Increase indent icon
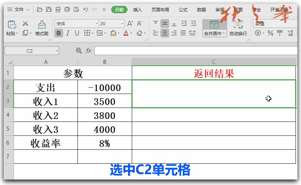Screen dimensions: 301x185 click(193, 23)
